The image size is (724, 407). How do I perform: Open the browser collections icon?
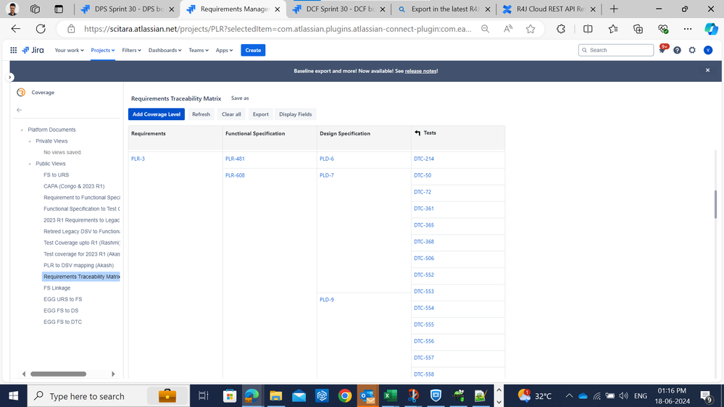pyautogui.click(x=638, y=29)
